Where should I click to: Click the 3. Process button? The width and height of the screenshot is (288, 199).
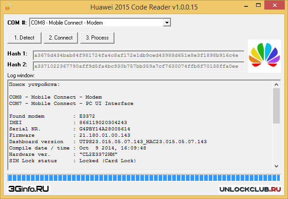tap(97, 38)
